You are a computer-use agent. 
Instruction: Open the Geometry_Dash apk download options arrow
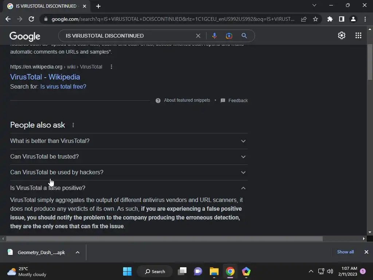click(x=78, y=252)
